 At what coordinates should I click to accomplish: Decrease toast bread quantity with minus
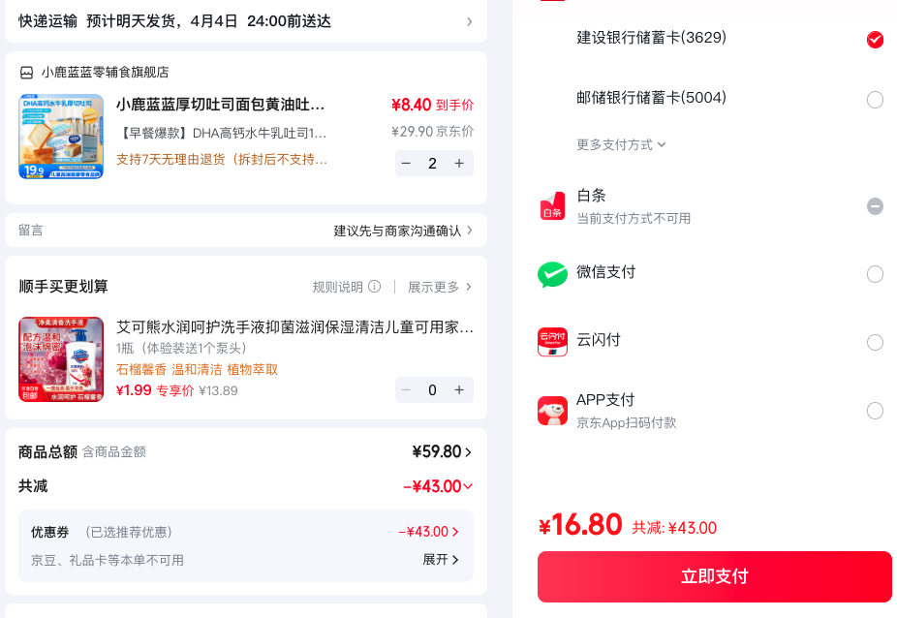tap(406, 163)
